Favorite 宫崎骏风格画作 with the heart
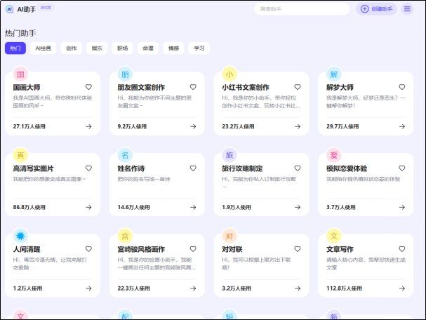The width and height of the screenshot is (426, 320). point(193,249)
